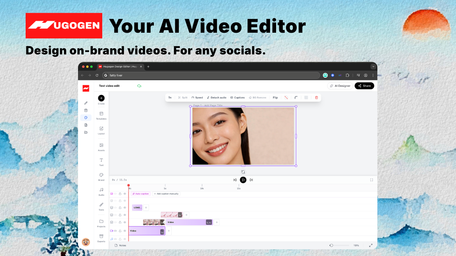Select the highlighted palette icon in left rail
This screenshot has width=456, height=256.
click(86, 118)
